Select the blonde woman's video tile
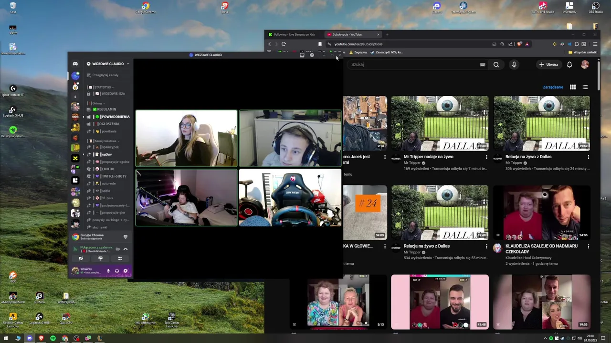 (x=186, y=138)
